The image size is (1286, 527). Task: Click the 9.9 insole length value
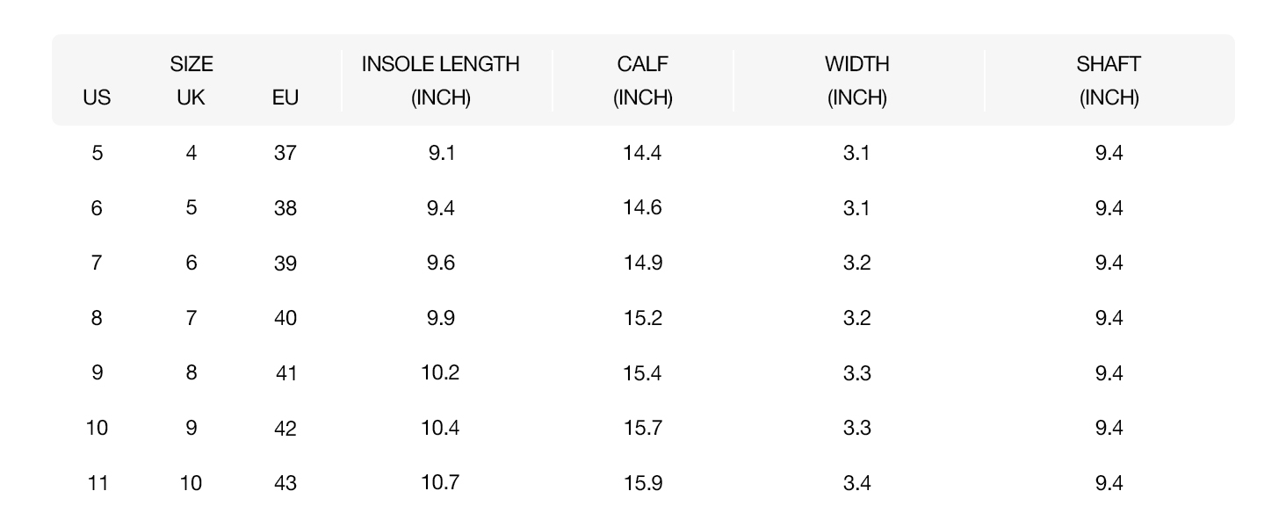(x=441, y=318)
